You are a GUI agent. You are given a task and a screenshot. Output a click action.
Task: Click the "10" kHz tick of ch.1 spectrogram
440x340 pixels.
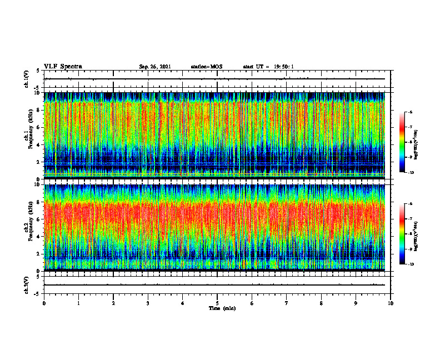38,93
